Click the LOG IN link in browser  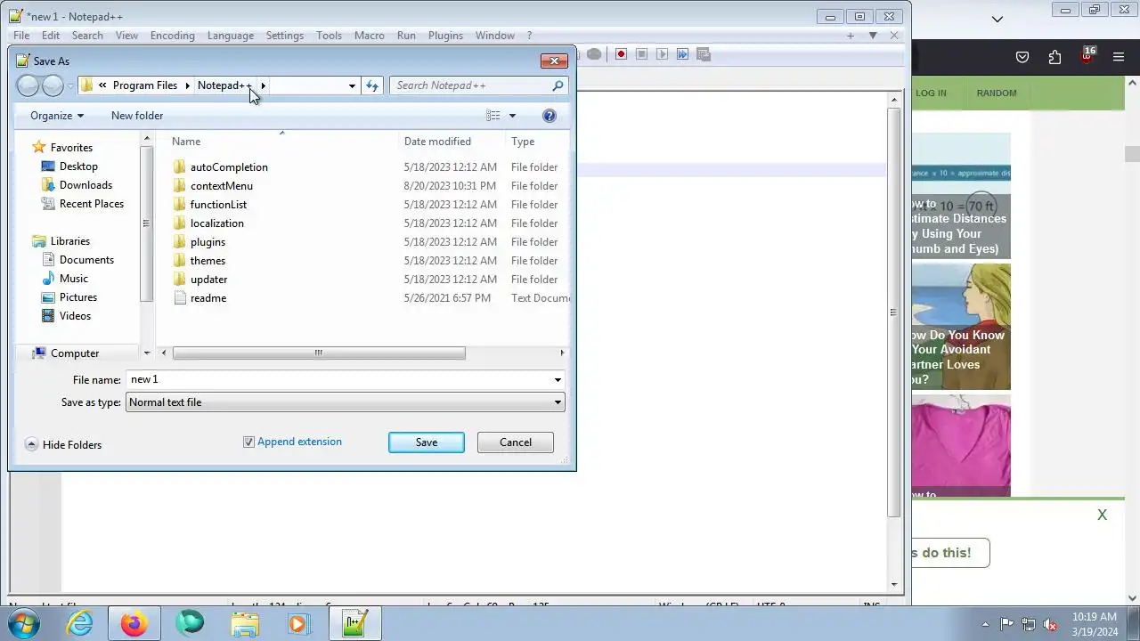coord(931,93)
